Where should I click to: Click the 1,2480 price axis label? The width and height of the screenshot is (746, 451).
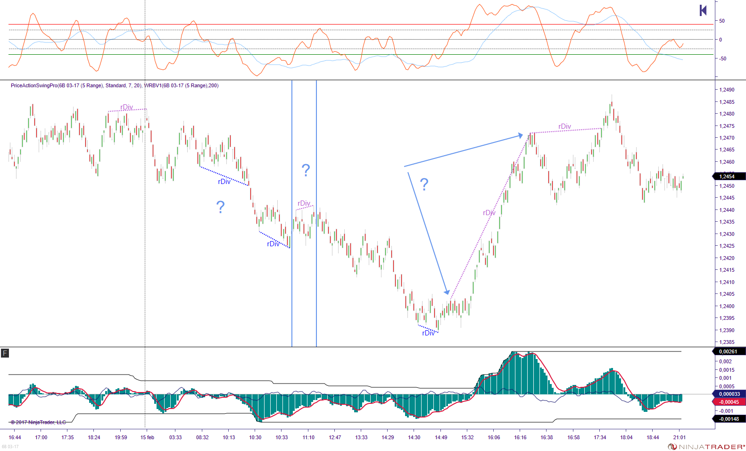coord(727,114)
